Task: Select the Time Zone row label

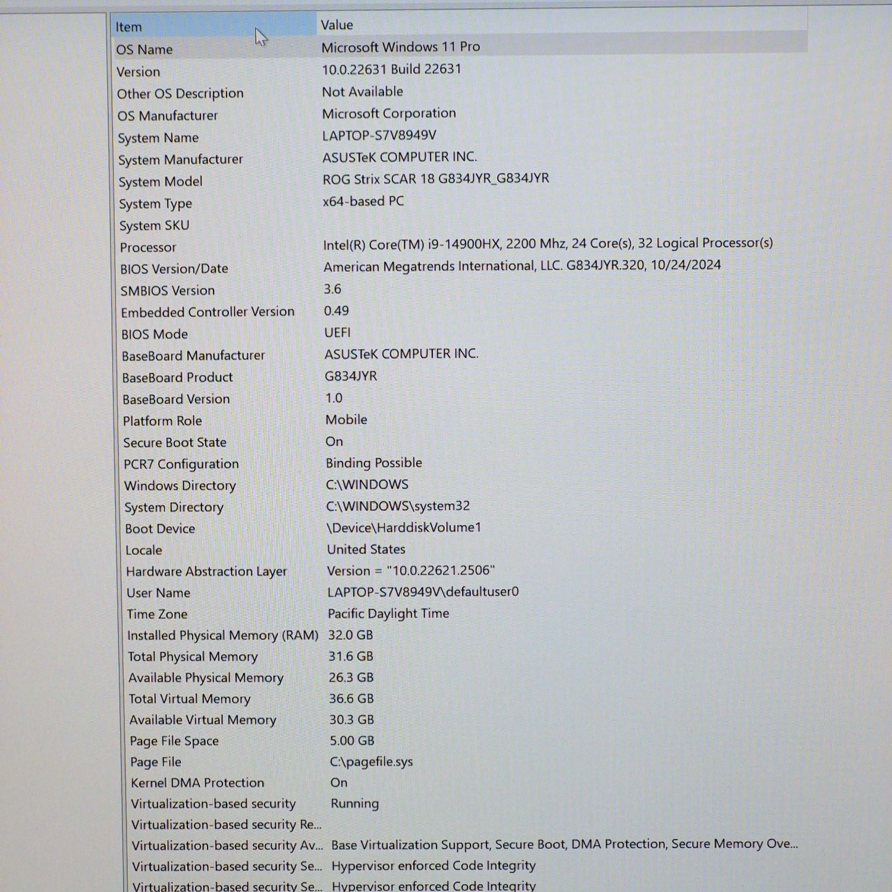Action: coord(157,614)
